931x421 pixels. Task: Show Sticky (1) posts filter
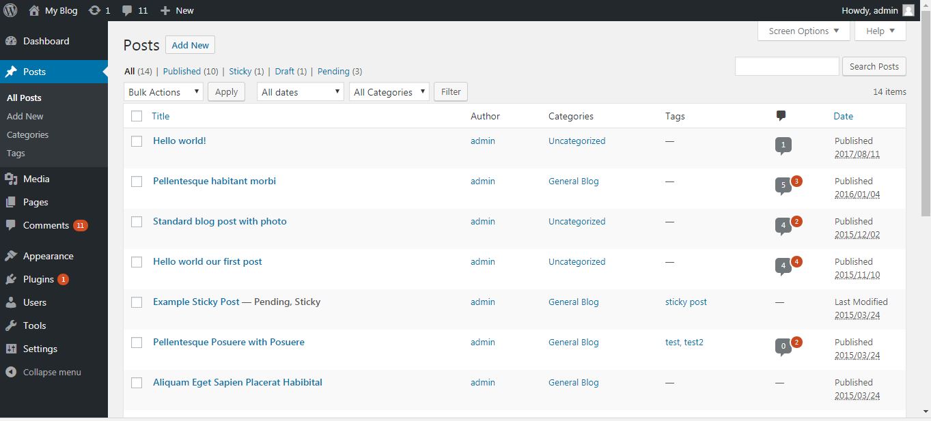246,71
